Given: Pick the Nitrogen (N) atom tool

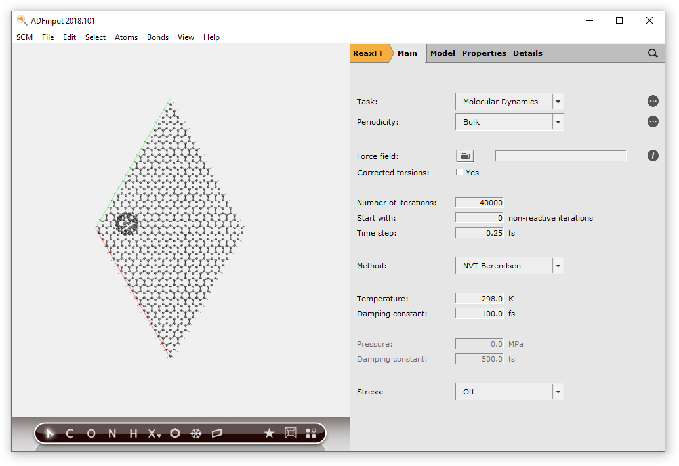Looking at the screenshot, I should (112, 434).
